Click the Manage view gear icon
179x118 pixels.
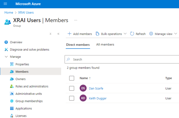(151, 34)
